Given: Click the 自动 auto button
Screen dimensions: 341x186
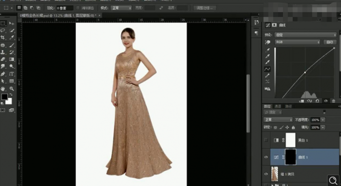Looking at the screenshot, I should tap(330, 42).
